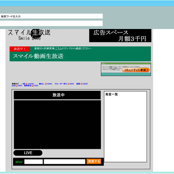
Task: Open the クルーザー持ち tag link
Action: pyautogui.click(x=61, y=84)
